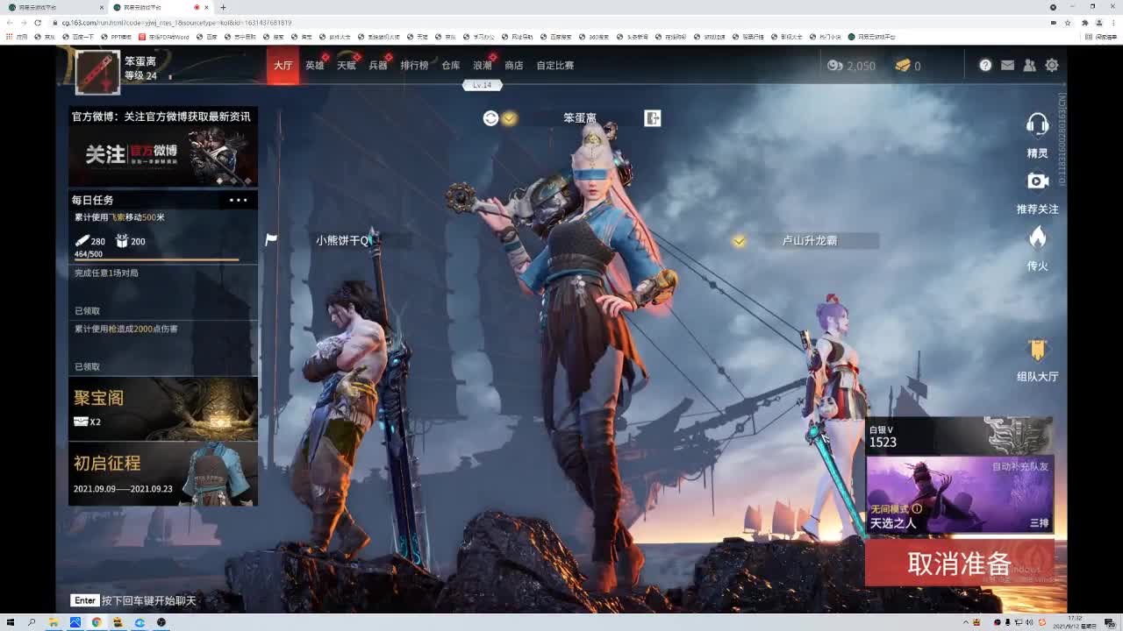The image size is (1123, 631).
Task: Visit the 商店 shop tab
Action: pyautogui.click(x=514, y=66)
